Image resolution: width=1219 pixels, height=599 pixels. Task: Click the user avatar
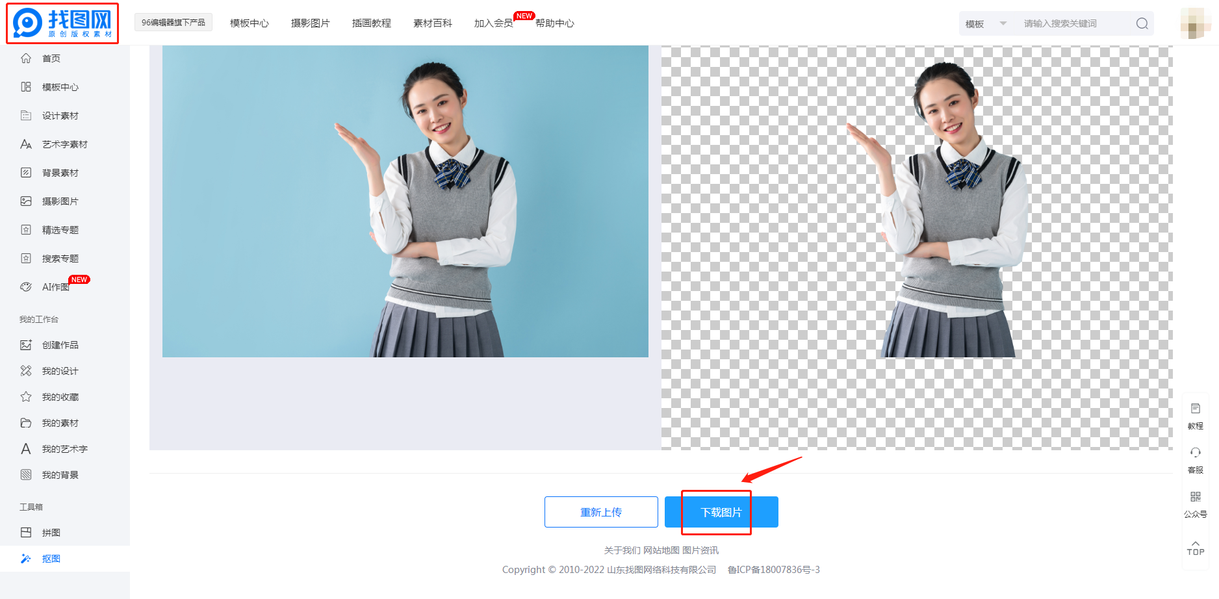coord(1196,23)
